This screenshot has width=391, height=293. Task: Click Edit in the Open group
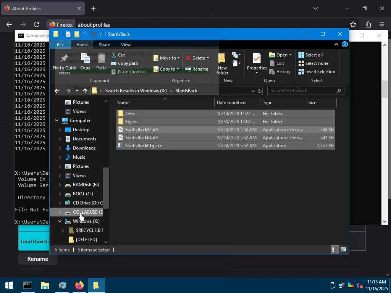(x=277, y=63)
